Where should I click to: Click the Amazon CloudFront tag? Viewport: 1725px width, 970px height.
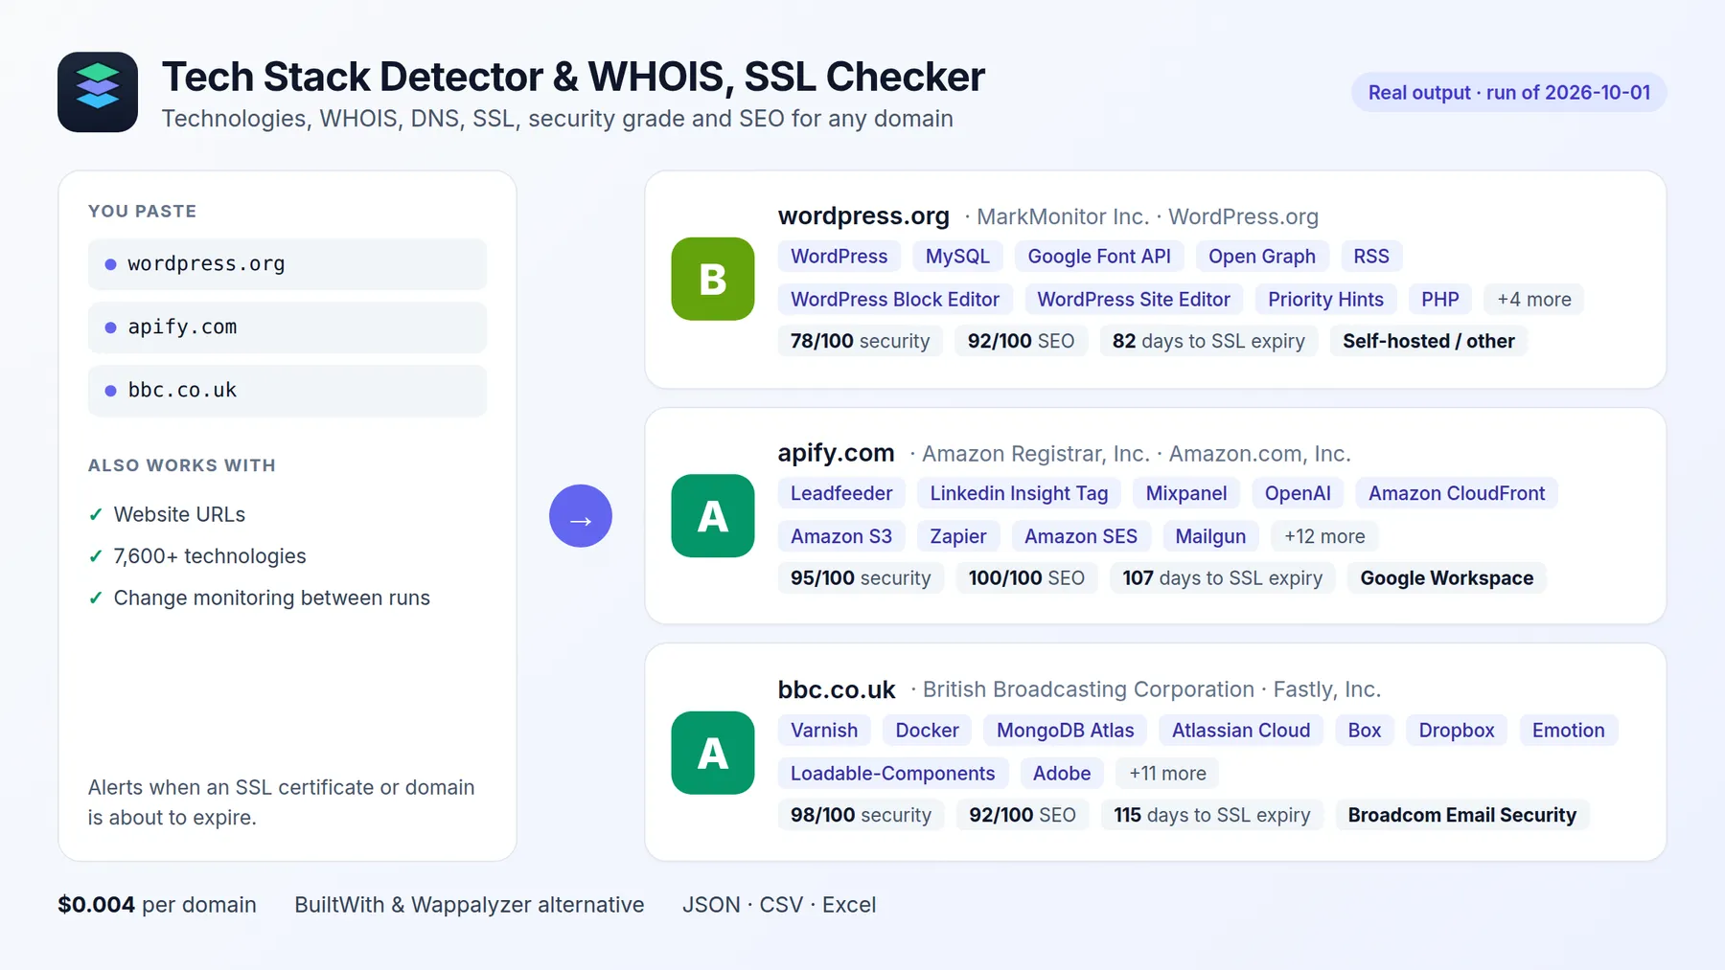1457,493
